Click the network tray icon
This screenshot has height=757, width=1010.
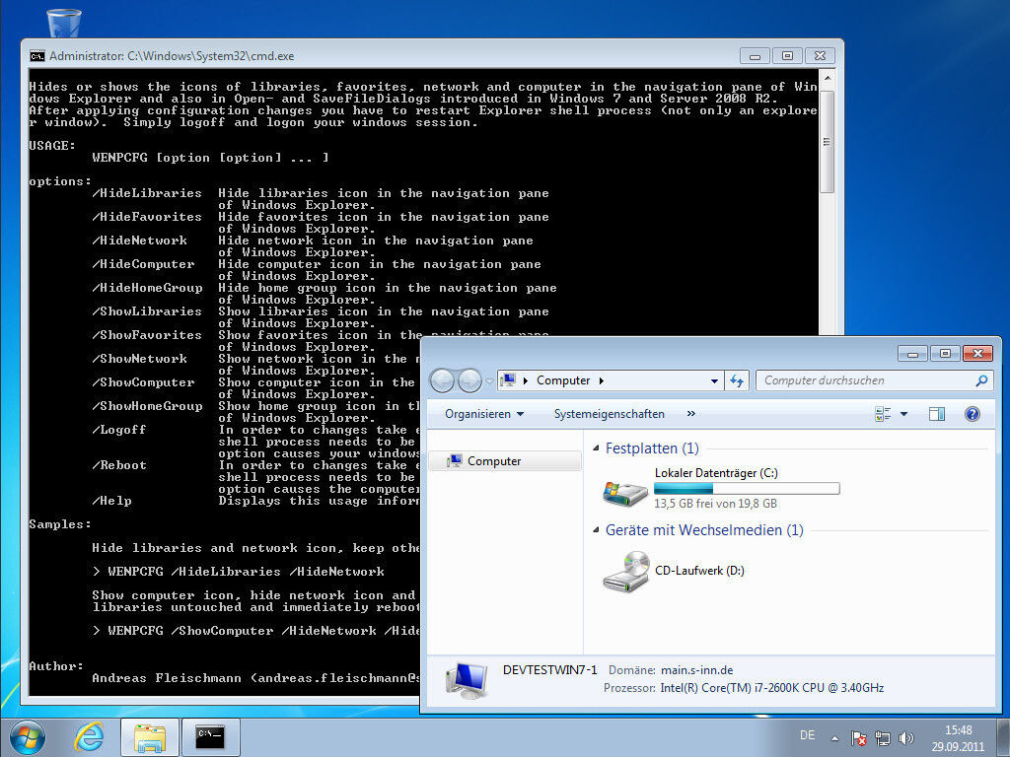coord(883,738)
